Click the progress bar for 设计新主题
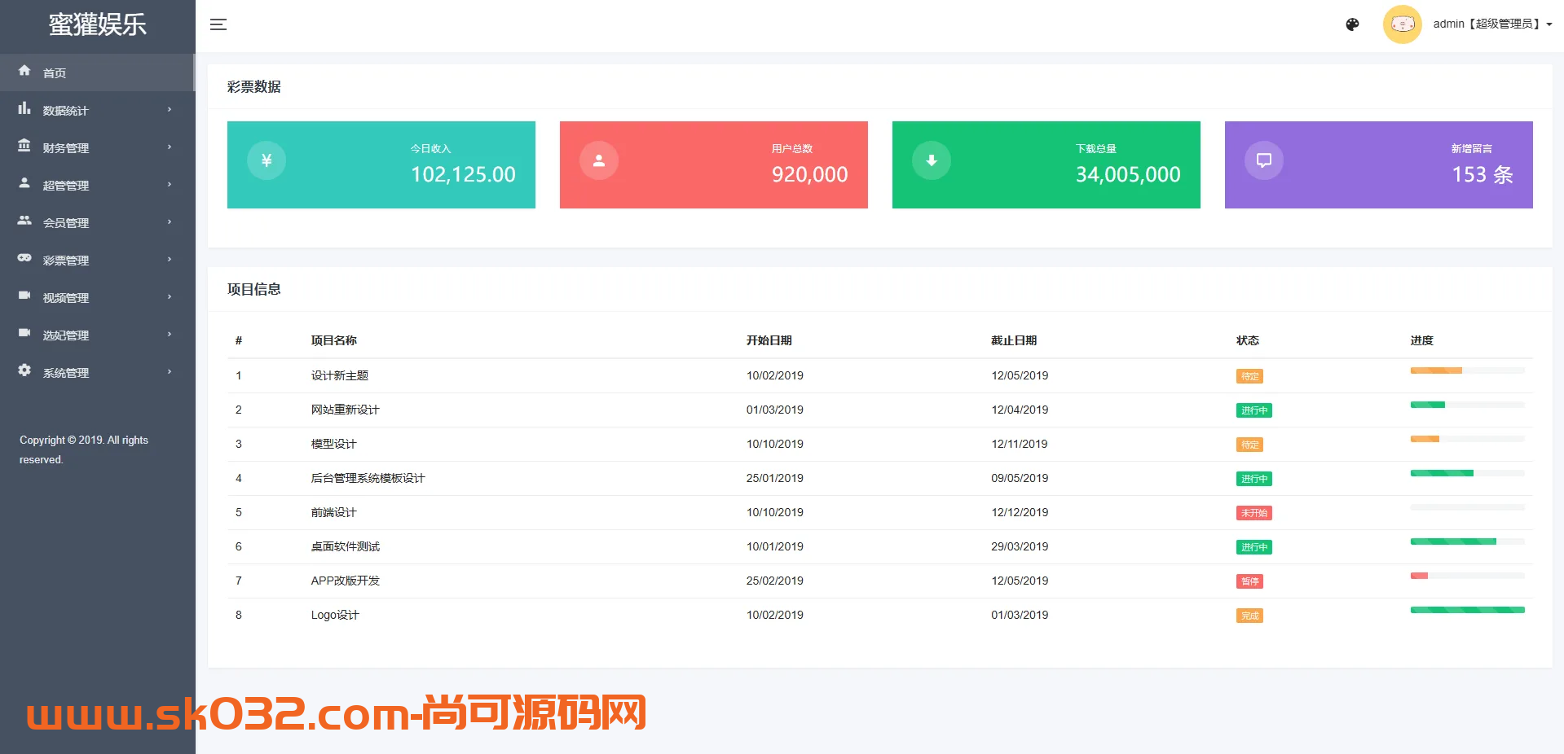This screenshot has height=754, width=1564. (1468, 370)
